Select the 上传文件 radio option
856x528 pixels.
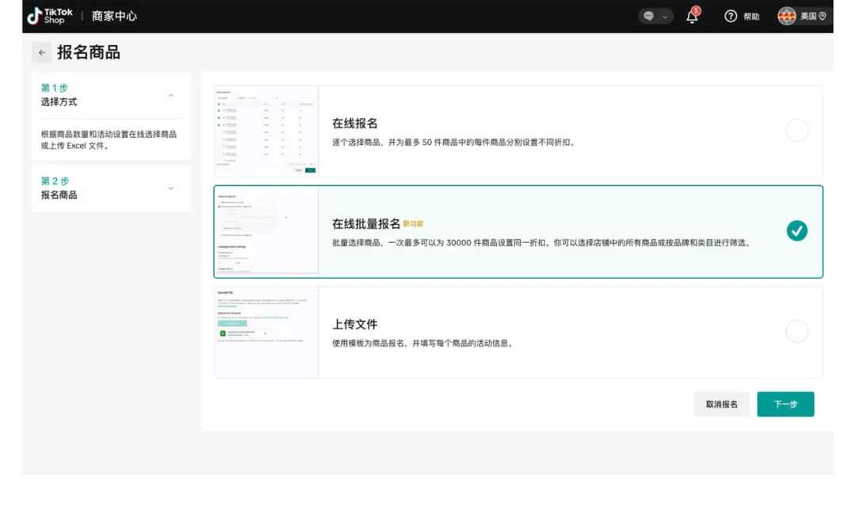797,331
